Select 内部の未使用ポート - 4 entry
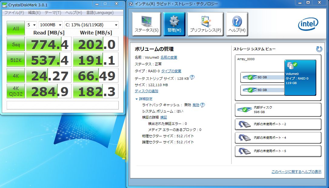The image size is (329, 188). tap(278, 138)
